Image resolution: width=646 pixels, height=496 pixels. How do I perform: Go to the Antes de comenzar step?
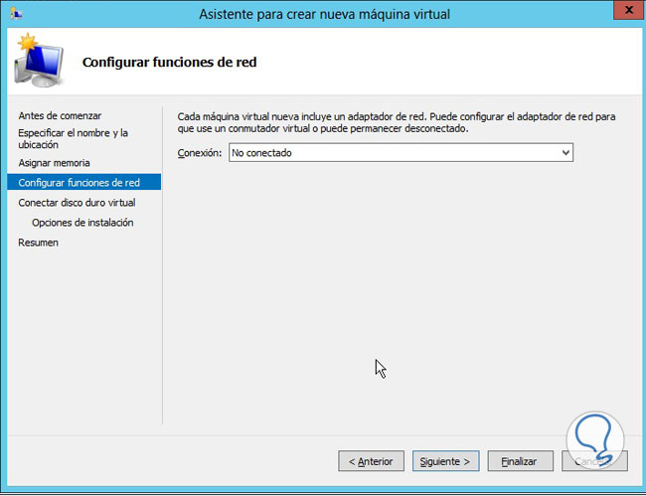60,116
